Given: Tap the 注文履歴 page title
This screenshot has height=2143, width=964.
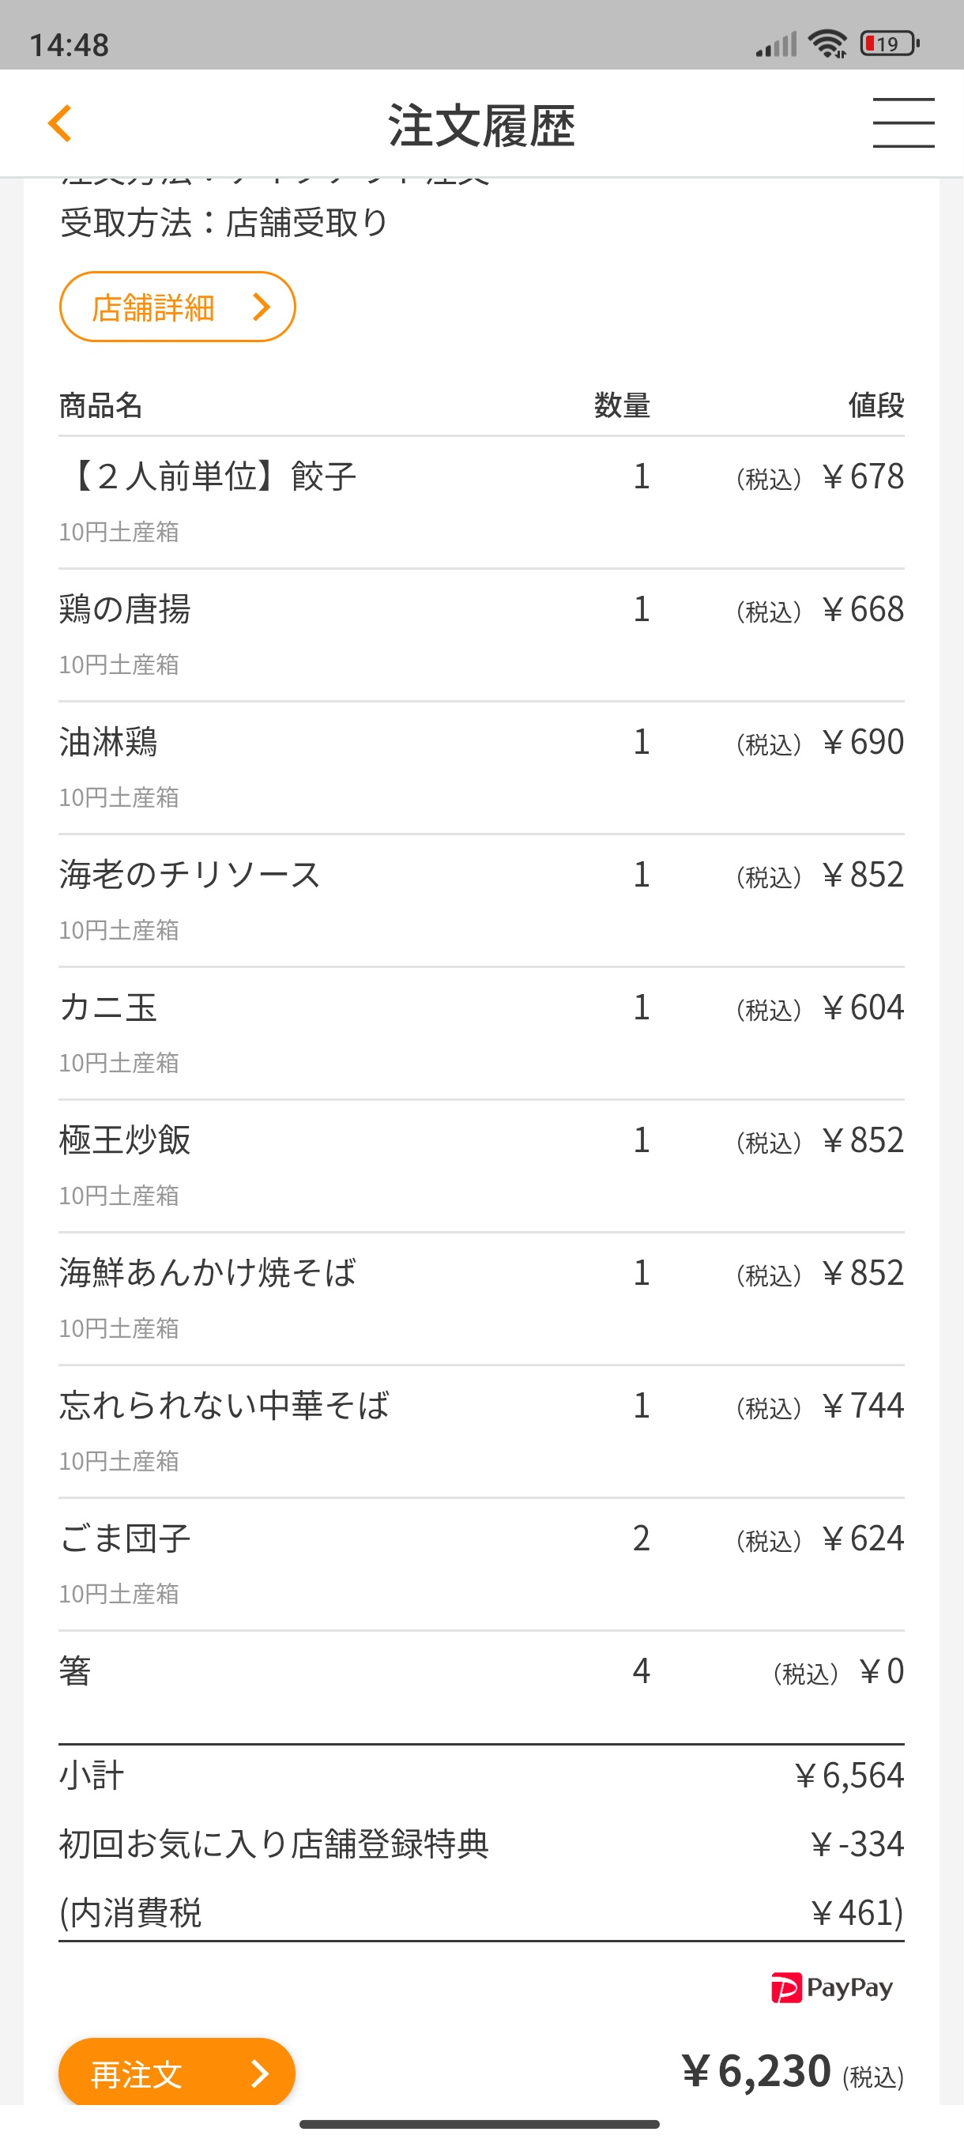Looking at the screenshot, I should [x=481, y=126].
